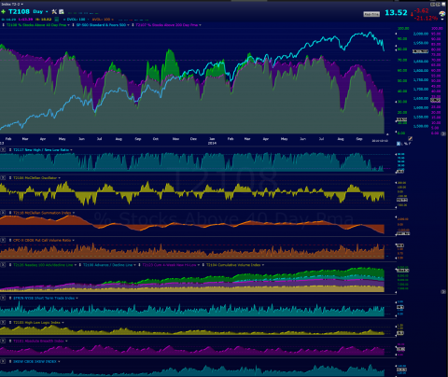Screen dimensions: 448x377
Task: Click the 13.52 last price value
Action: tap(396, 13)
